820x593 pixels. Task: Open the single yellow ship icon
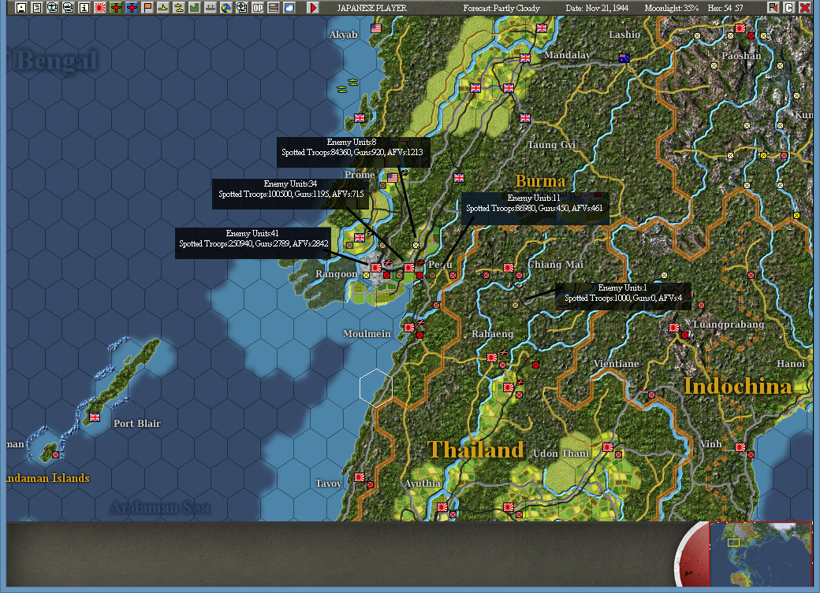pyautogui.click(x=163, y=7)
